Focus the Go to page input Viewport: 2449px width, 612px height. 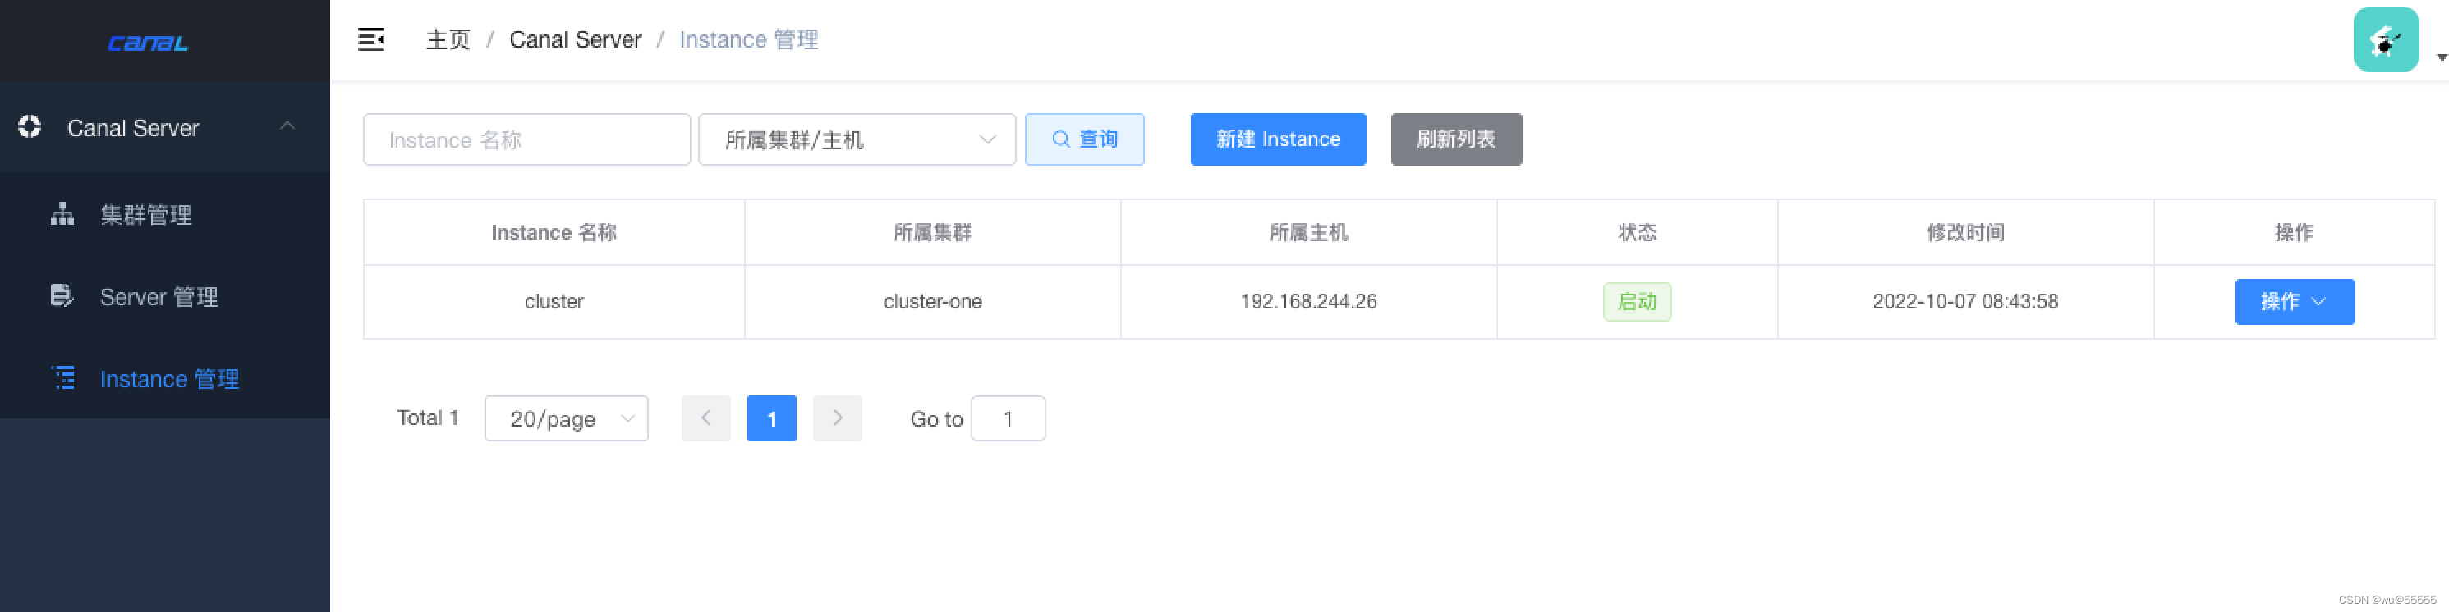1008,419
